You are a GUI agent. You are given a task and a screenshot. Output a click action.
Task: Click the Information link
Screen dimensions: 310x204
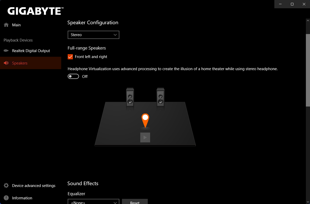pyautogui.click(x=22, y=198)
